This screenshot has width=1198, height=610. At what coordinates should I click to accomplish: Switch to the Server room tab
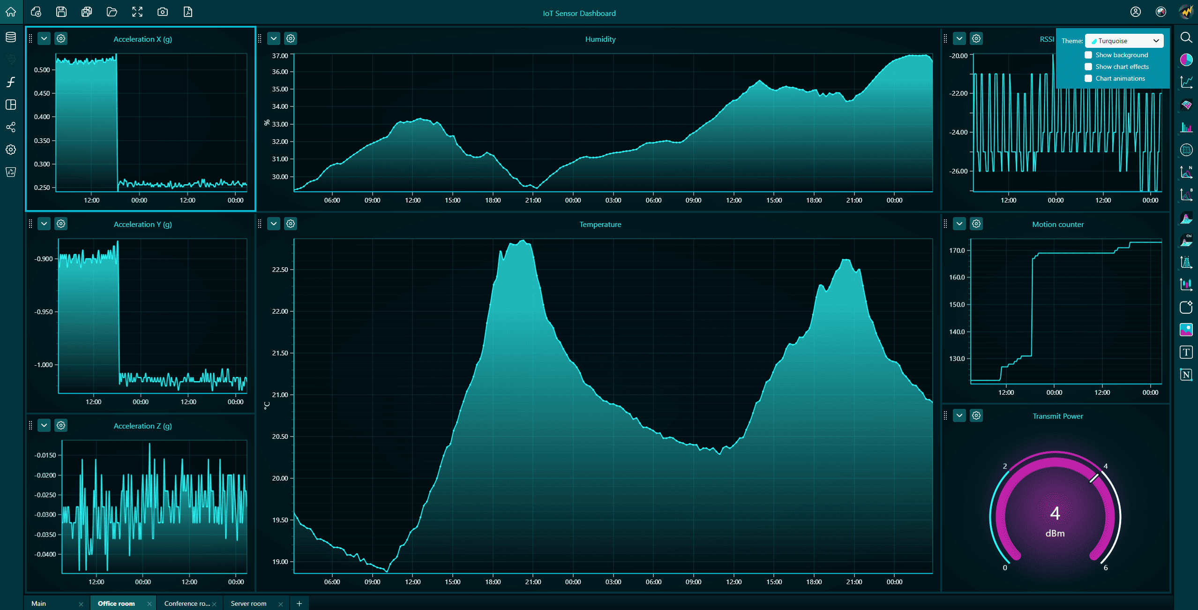point(248,603)
